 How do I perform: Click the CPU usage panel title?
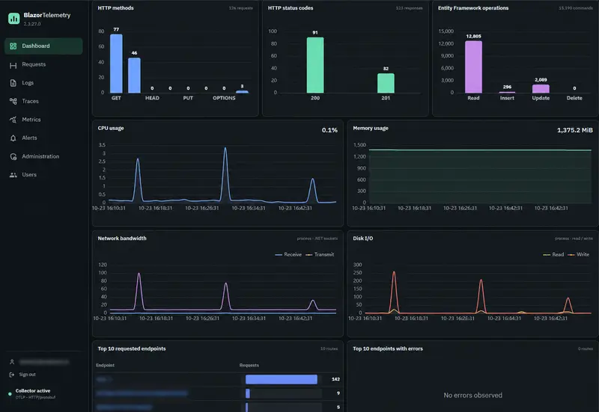(111, 128)
